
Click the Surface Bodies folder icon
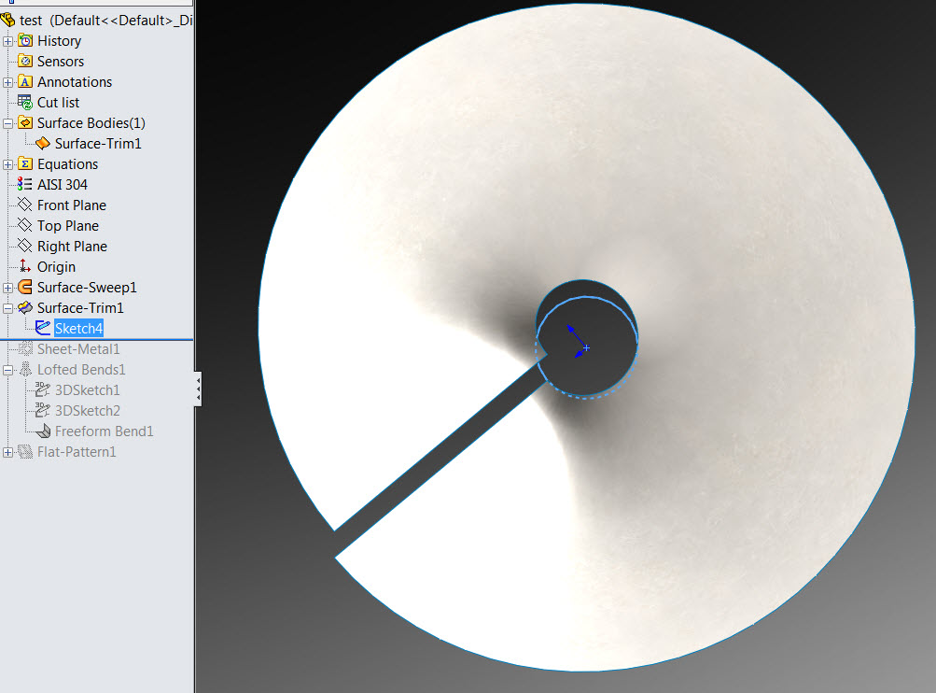click(25, 122)
